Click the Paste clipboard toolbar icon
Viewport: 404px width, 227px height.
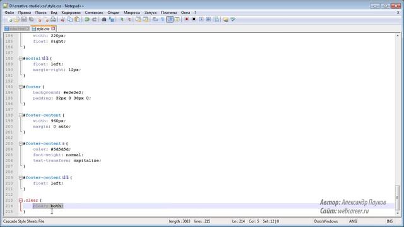pyautogui.click(x=77, y=20)
